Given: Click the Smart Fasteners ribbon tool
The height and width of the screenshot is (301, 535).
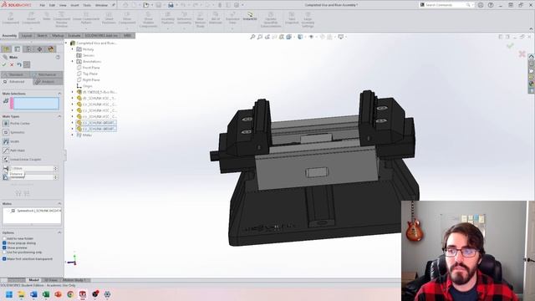Looking at the screenshot, I should [x=109, y=18].
